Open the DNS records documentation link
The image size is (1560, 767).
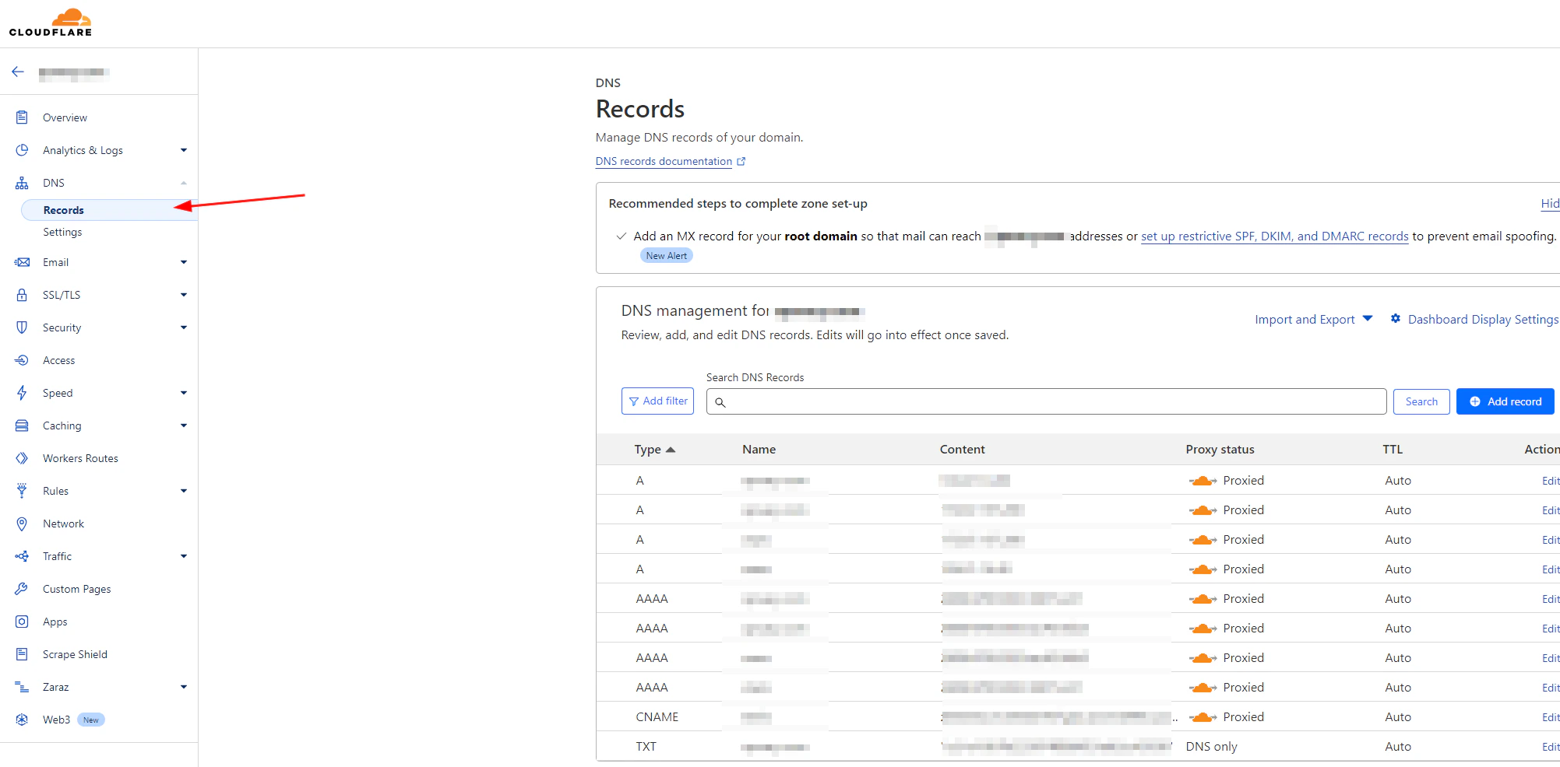(x=664, y=161)
